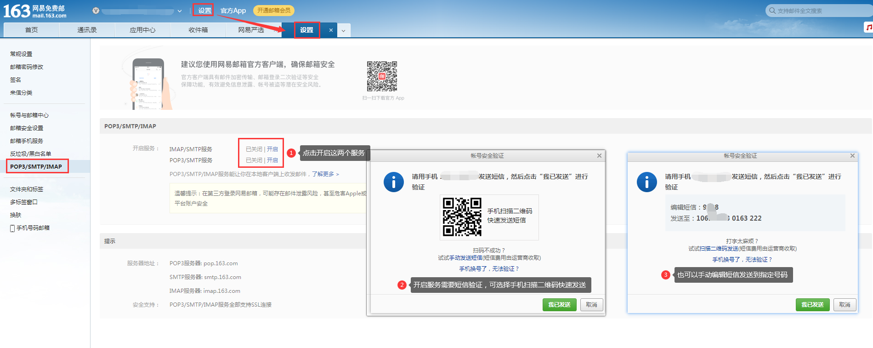
Task: Open the 官方App link
Action: 233,11
